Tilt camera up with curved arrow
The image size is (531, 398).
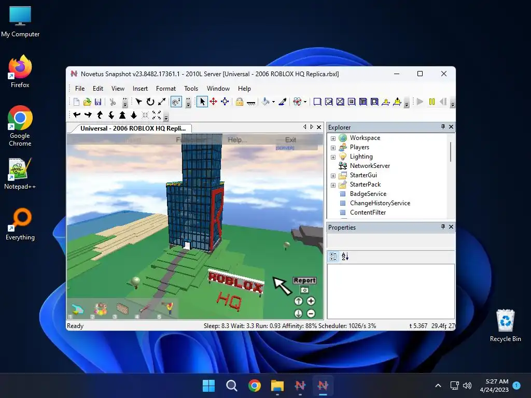(x=100, y=115)
